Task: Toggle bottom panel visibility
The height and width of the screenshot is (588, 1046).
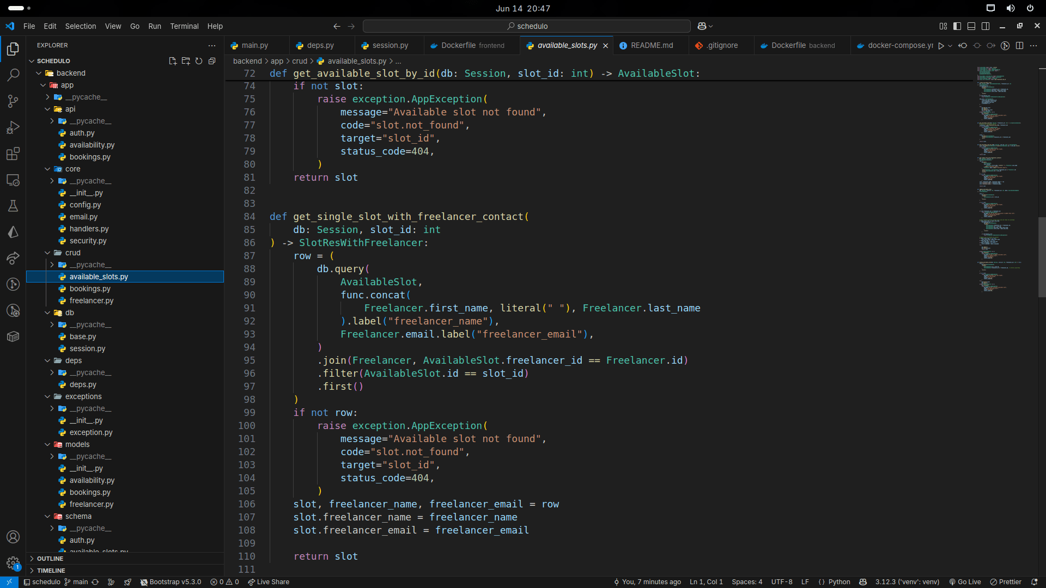Action: tap(971, 26)
